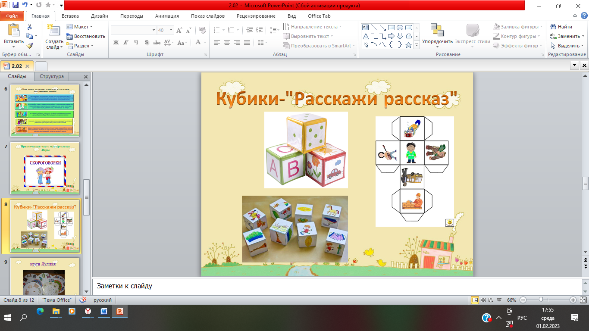This screenshot has width=589, height=331.
Task: Open Шрифт dialog launcher
Action: pos(206,55)
